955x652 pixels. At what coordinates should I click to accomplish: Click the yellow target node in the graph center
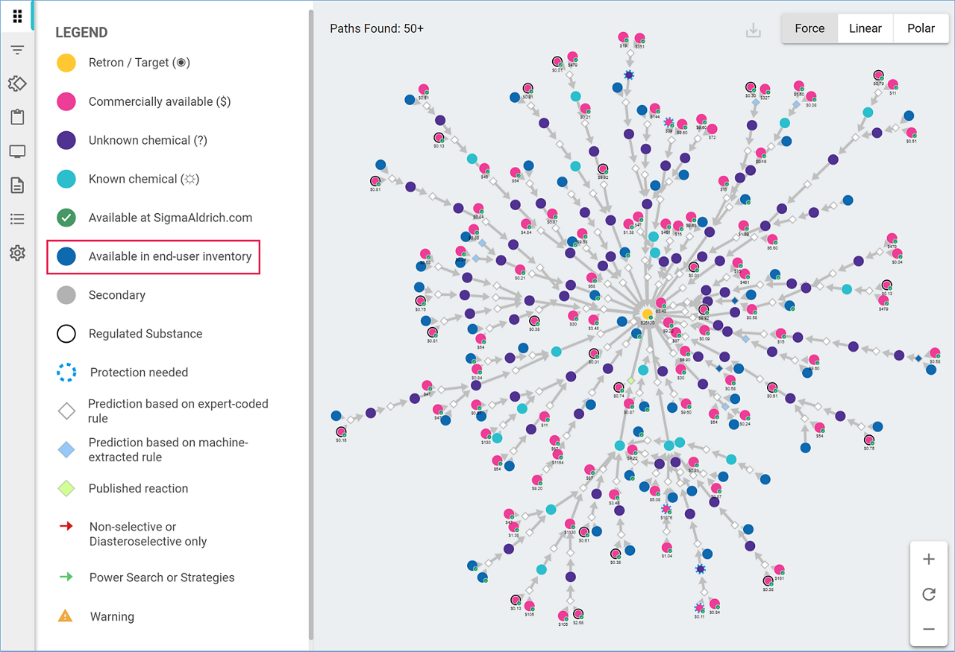click(648, 314)
